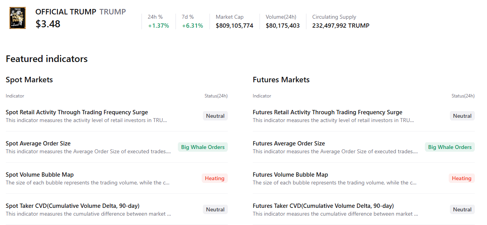Click the OFFICIAL TRUMP coin logo image
This screenshot has height=225, width=487.
pyautogui.click(x=18, y=18)
